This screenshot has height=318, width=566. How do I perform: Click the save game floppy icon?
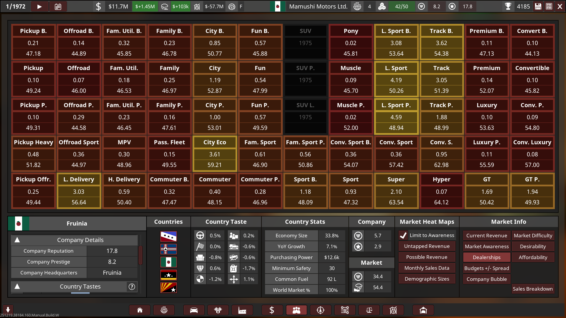(538, 6)
